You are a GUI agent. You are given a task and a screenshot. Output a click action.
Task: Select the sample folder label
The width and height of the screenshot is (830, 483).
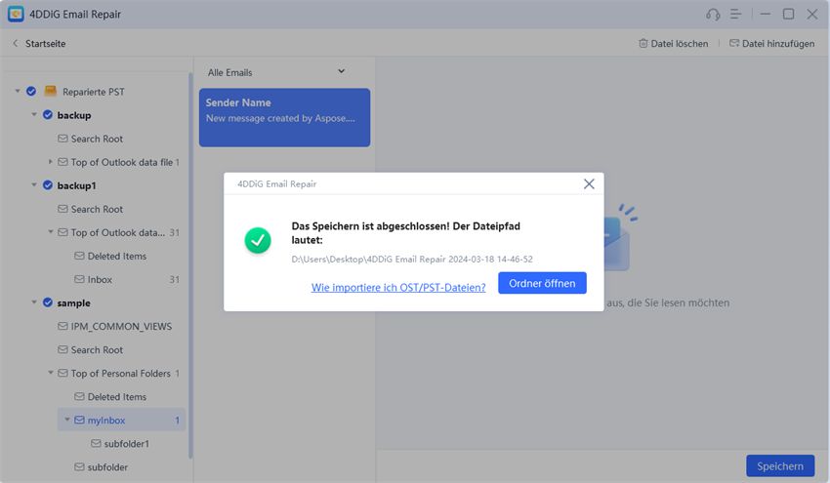[x=73, y=302]
